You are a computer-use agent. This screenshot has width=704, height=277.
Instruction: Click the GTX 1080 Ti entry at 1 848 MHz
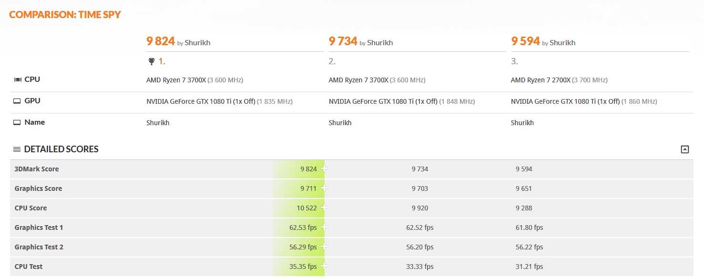pos(402,101)
